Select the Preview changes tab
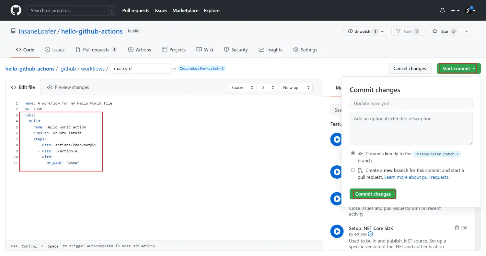Image resolution: width=486 pixels, height=256 pixels. 68,87
